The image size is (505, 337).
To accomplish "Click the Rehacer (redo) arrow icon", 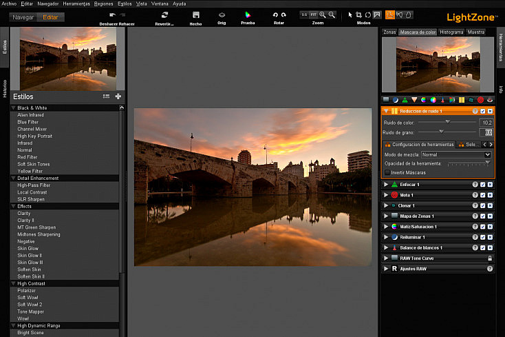I will pos(122,15).
